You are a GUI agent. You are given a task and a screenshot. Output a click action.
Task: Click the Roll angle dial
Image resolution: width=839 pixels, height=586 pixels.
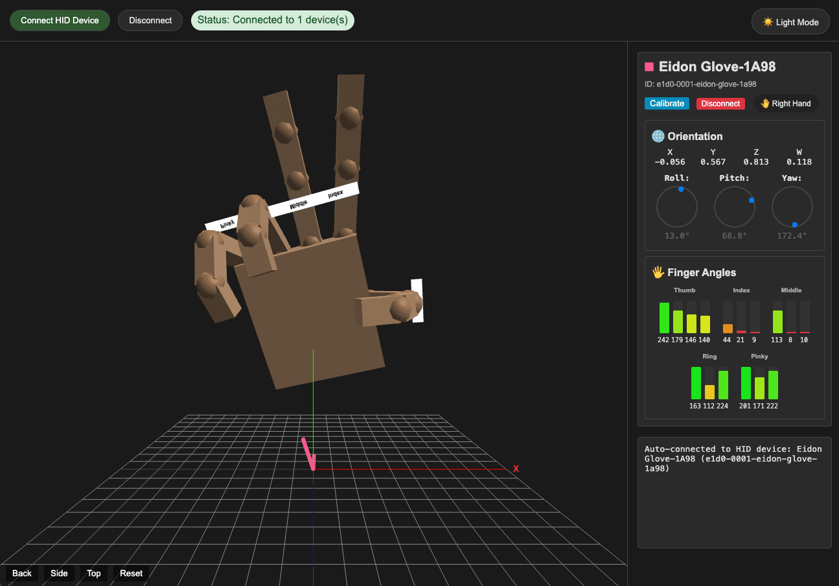point(676,207)
